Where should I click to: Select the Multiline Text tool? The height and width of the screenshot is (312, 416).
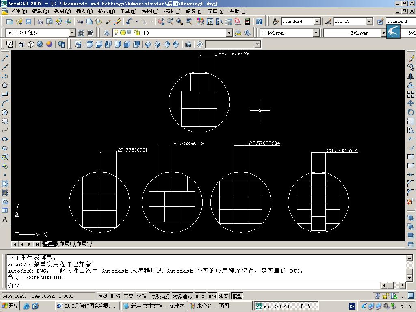pyautogui.click(x=5, y=219)
